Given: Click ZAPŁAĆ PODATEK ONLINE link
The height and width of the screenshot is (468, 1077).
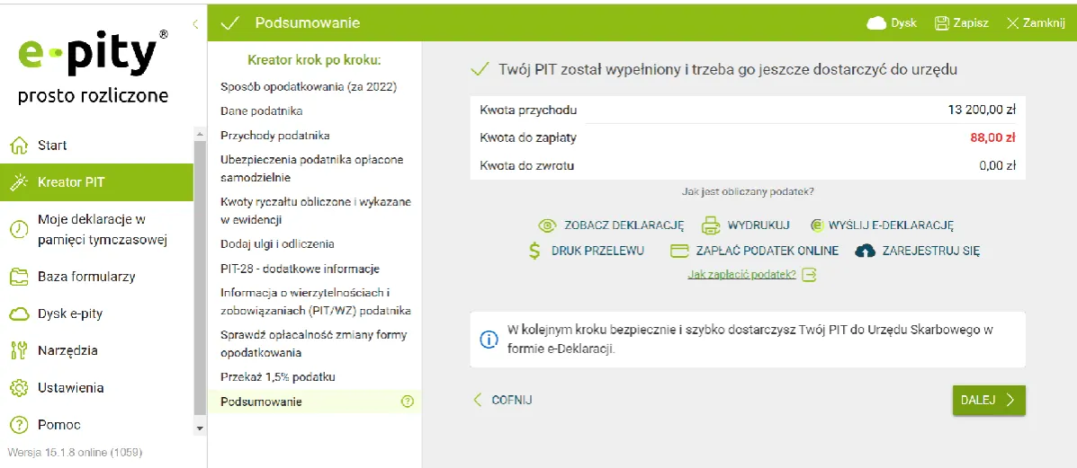Looking at the screenshot, I should (x=767, y=251).
